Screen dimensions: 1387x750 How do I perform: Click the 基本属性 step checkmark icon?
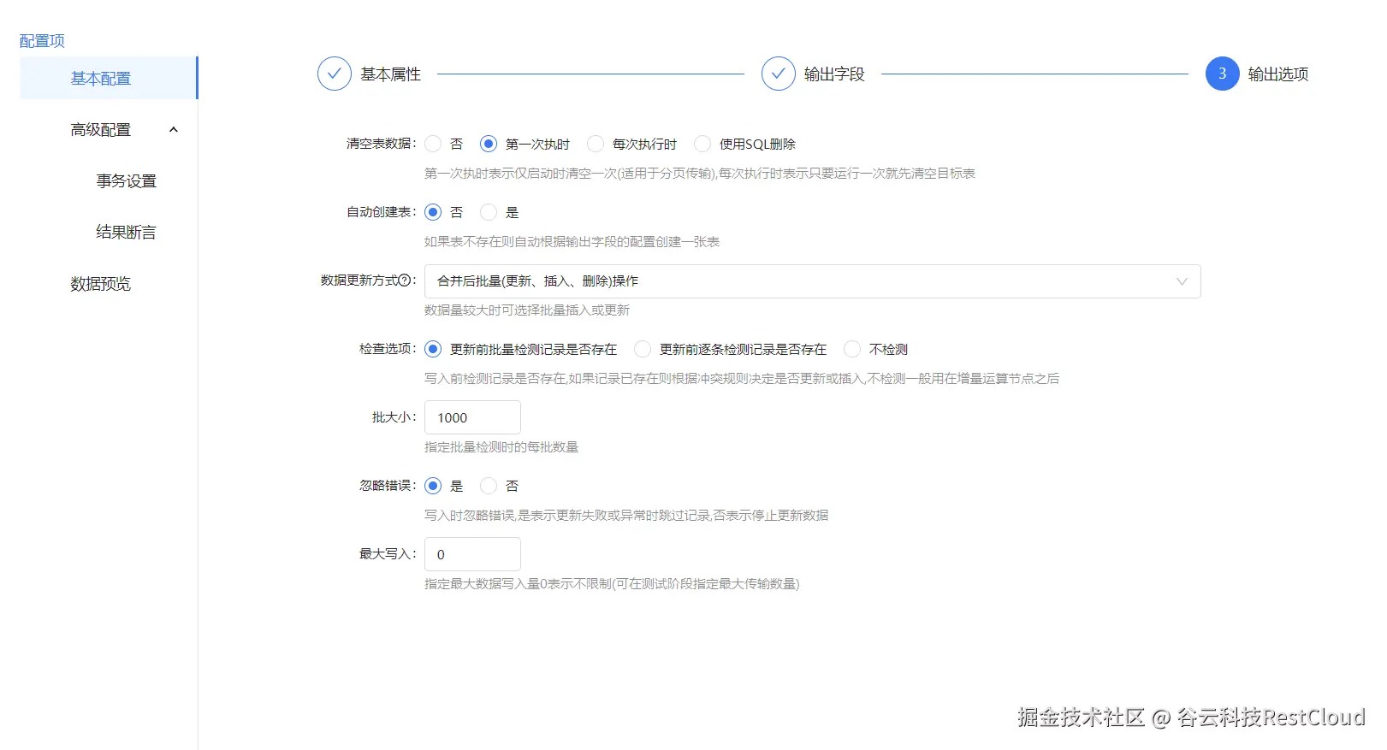334,74
